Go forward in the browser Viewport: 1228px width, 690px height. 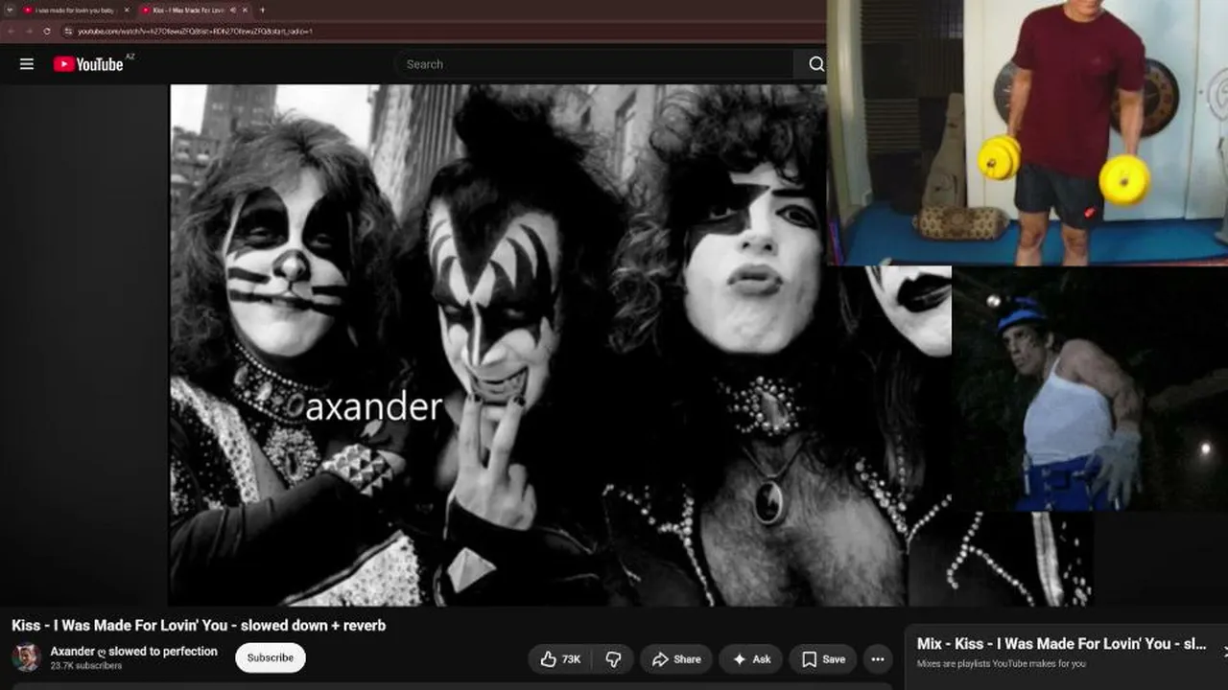tap(29, 32)
